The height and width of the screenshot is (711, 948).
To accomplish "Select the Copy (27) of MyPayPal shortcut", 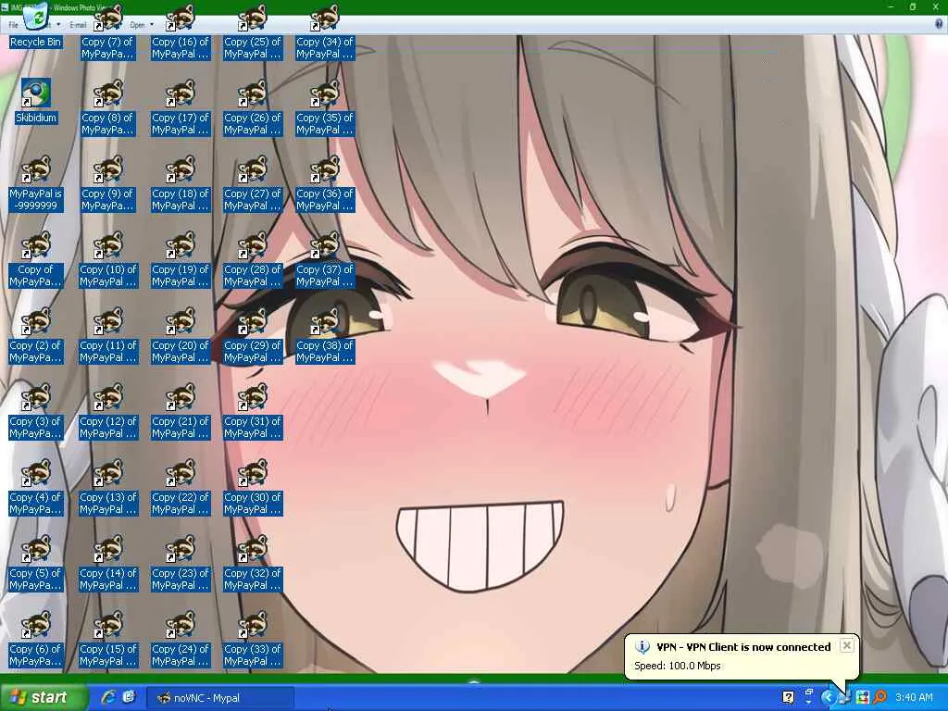I will pos(253,182).
